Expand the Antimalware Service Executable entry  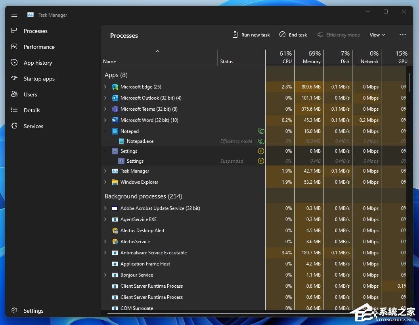[x=105, y=253]
